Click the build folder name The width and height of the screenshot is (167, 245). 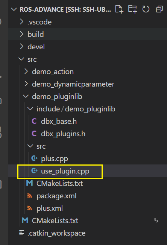[x=36, y=34]
